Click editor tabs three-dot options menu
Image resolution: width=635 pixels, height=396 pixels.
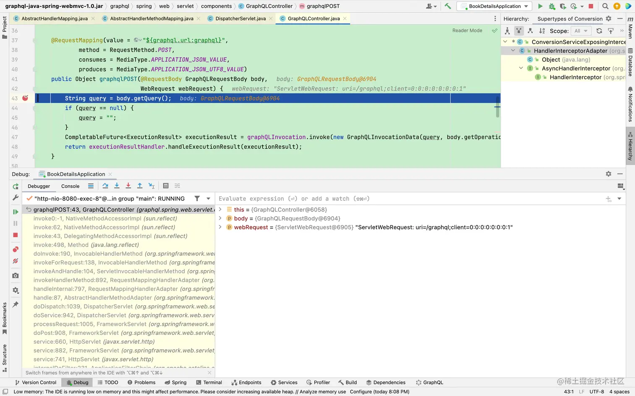495,18
